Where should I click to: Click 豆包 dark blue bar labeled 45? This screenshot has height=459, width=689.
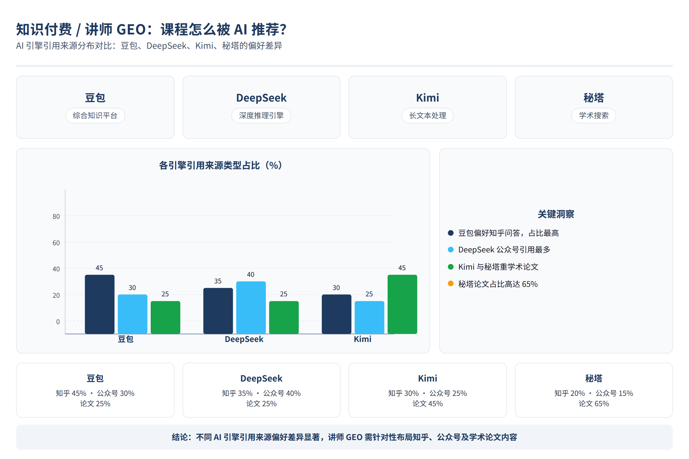click(x=100, y=304)
